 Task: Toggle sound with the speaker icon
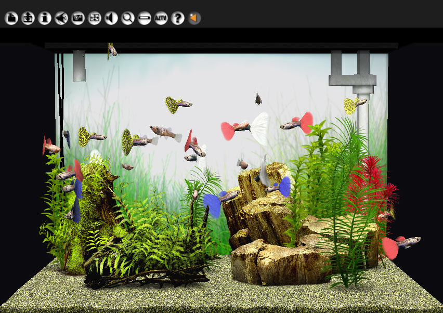click(111, 19)
